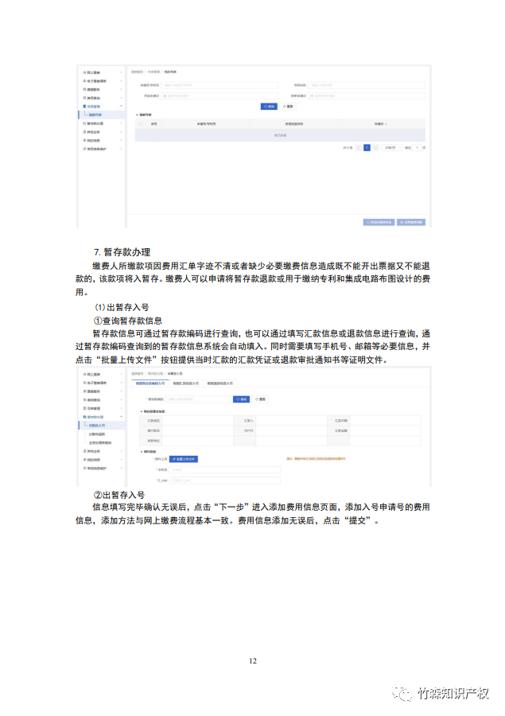Switch to the 根据汇款信息入号 tab
This screenshot has height=716, width=505.
coord(186,383)
